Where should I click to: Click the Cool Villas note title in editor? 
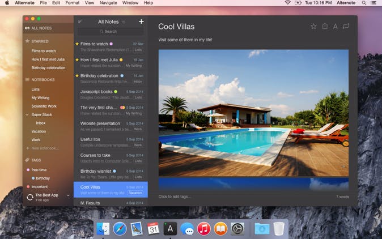point(176,27)
